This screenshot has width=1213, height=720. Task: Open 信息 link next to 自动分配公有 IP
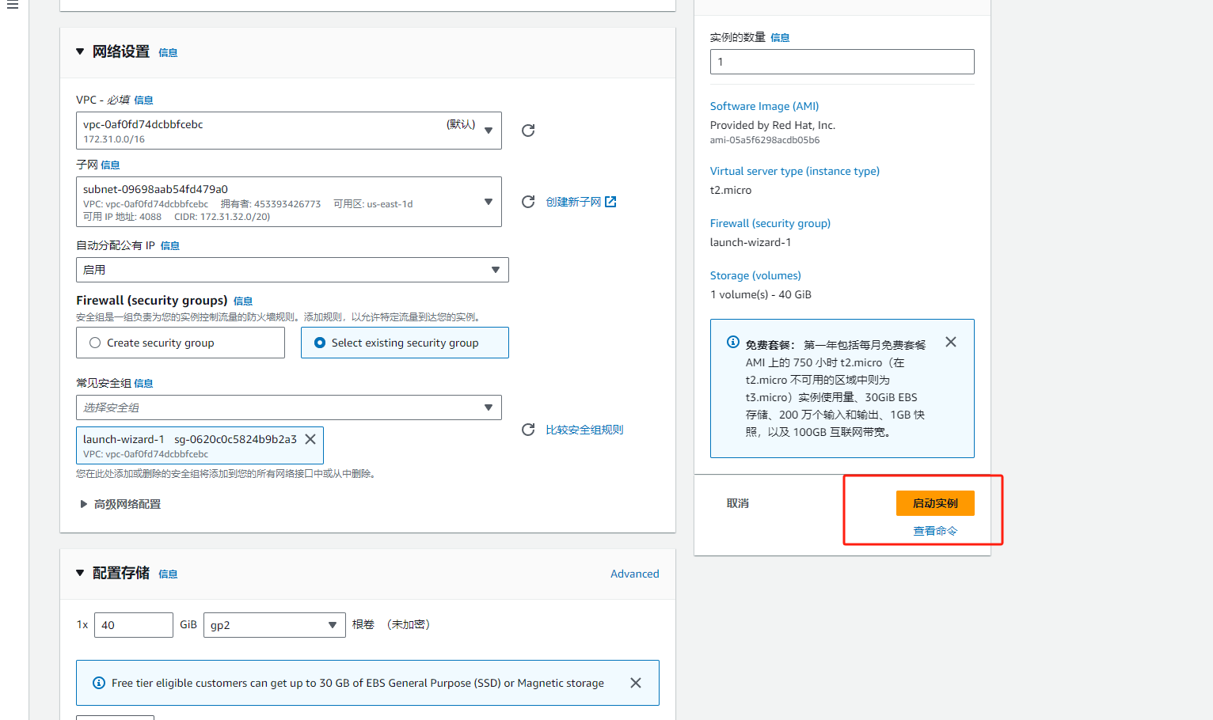pos(170,246)
